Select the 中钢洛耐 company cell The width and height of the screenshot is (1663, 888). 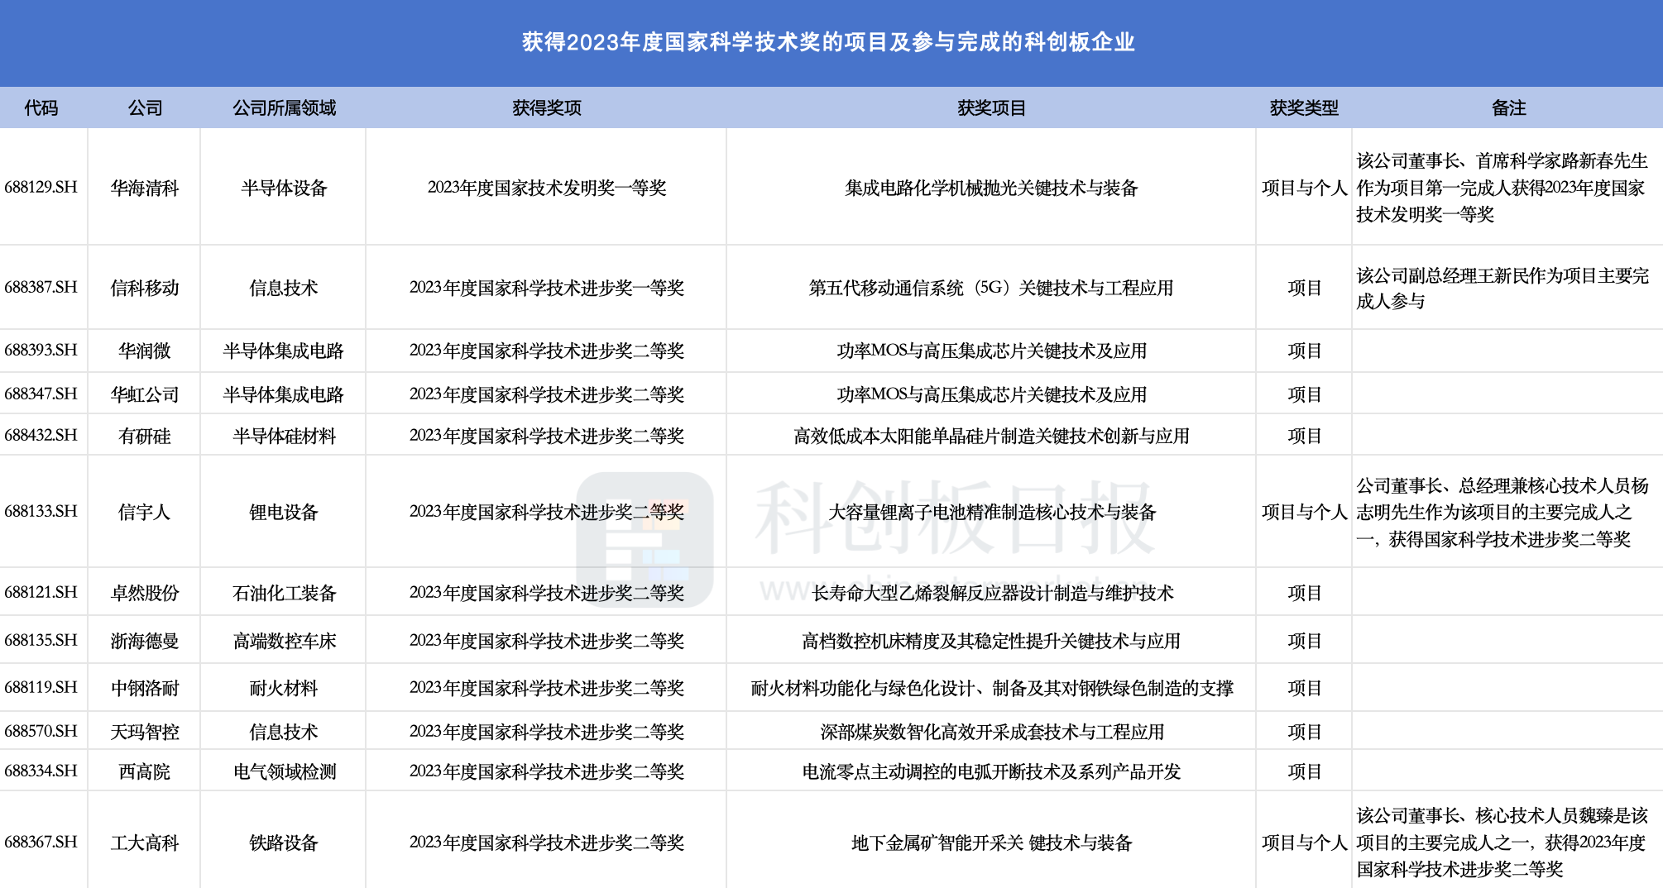pos(145,689)
